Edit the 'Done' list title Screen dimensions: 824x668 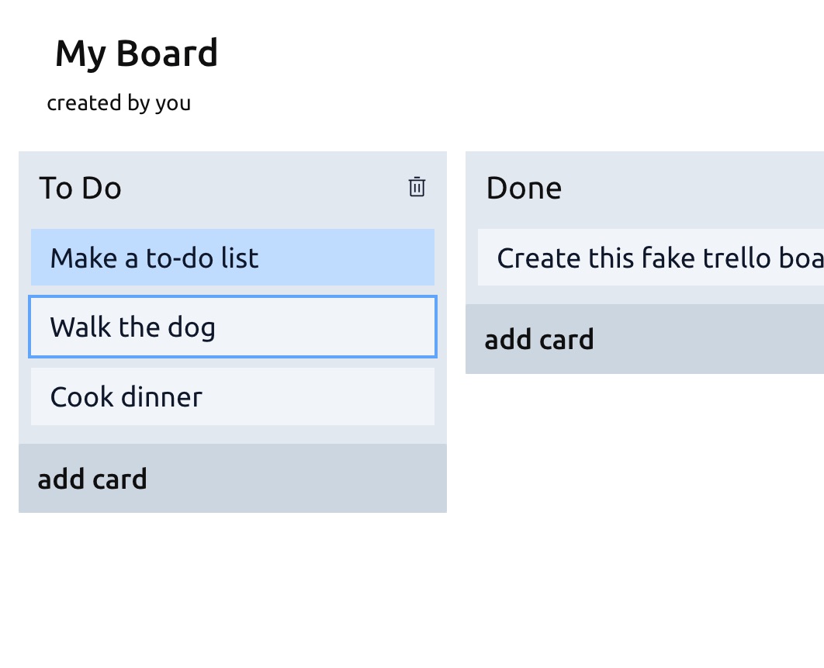click(x=524, y=188)
